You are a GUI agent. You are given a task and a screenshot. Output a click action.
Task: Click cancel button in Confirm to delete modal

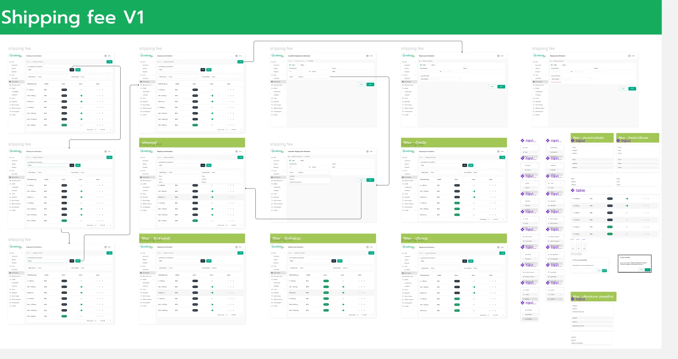(x=642, y=270)
